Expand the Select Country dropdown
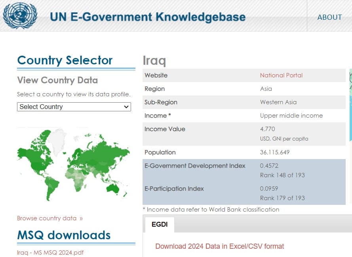The height and width of the screenshot is (257, 352). (74, 107)
